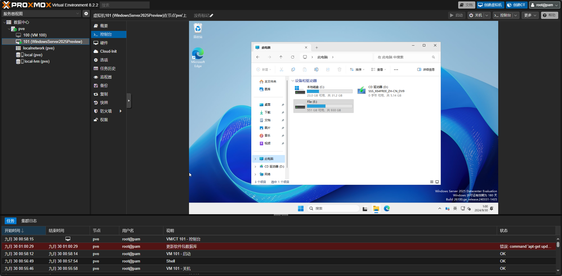Open File Explorer from VM taskbar
Image resolution: width=562 pixels, height=276 pixels.
(376, 209)
